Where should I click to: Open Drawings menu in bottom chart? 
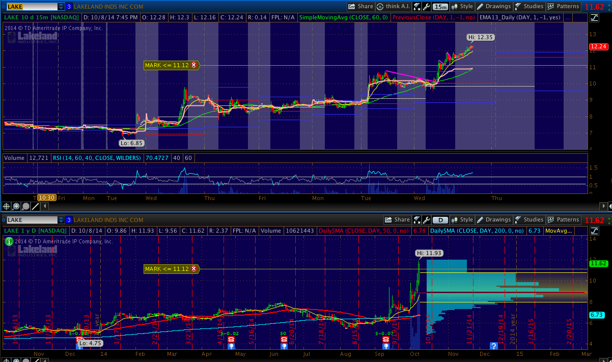(x=493, y=220)
